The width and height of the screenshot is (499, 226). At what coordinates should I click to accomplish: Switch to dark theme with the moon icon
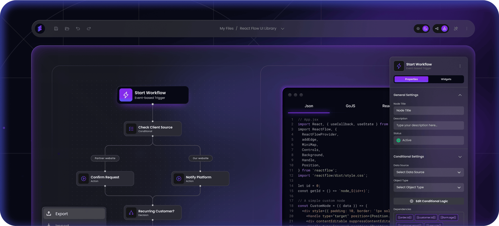coord(425,29)
